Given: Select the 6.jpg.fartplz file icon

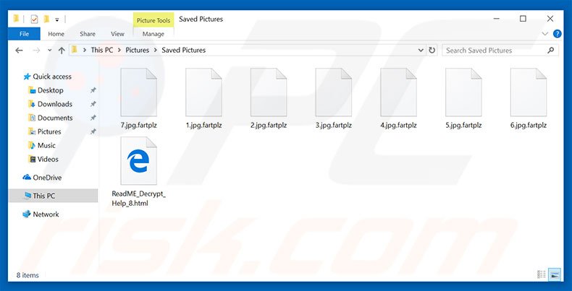Looking at the screenshot, I should point(529,92).
